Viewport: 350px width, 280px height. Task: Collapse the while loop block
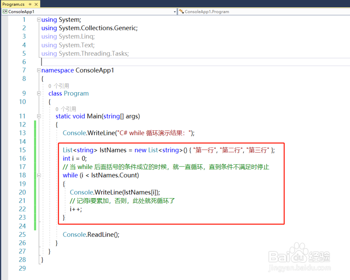pos(39,176)
